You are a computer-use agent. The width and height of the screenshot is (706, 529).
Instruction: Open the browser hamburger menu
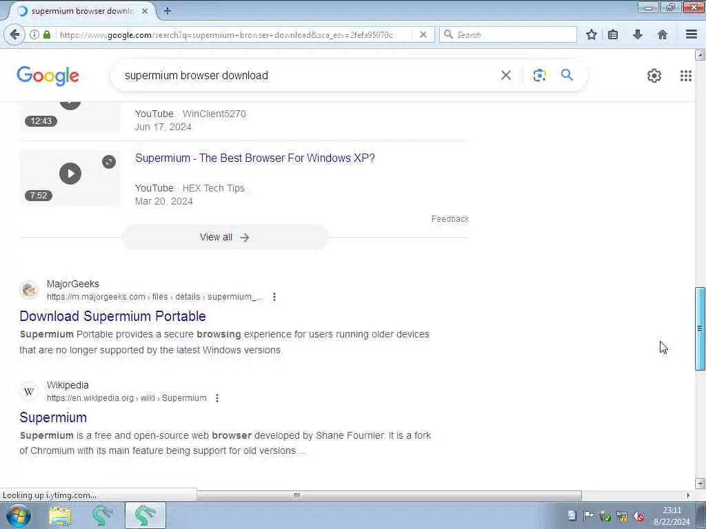[691, 34]
